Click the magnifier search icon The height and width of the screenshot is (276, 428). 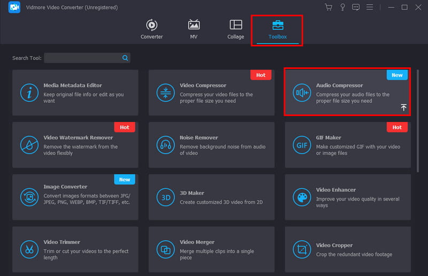pos(125,58)
